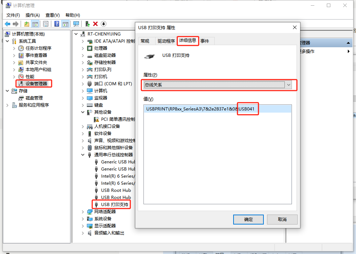Click the 取消 button
The width and height of the screenshot is (356, 254).
click(x=282, y=220)
